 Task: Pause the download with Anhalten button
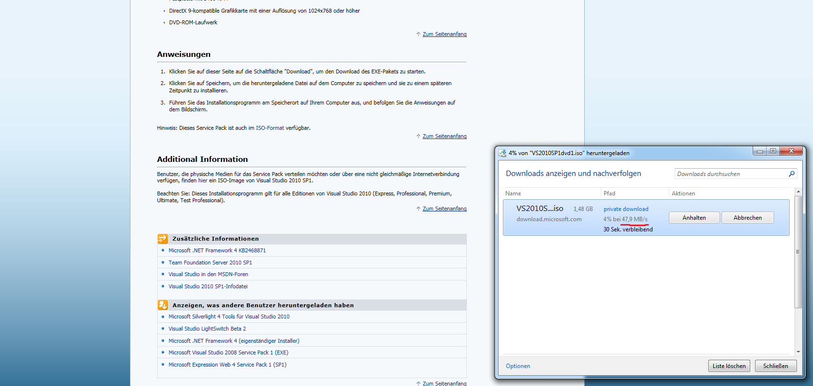coord(694,218)
